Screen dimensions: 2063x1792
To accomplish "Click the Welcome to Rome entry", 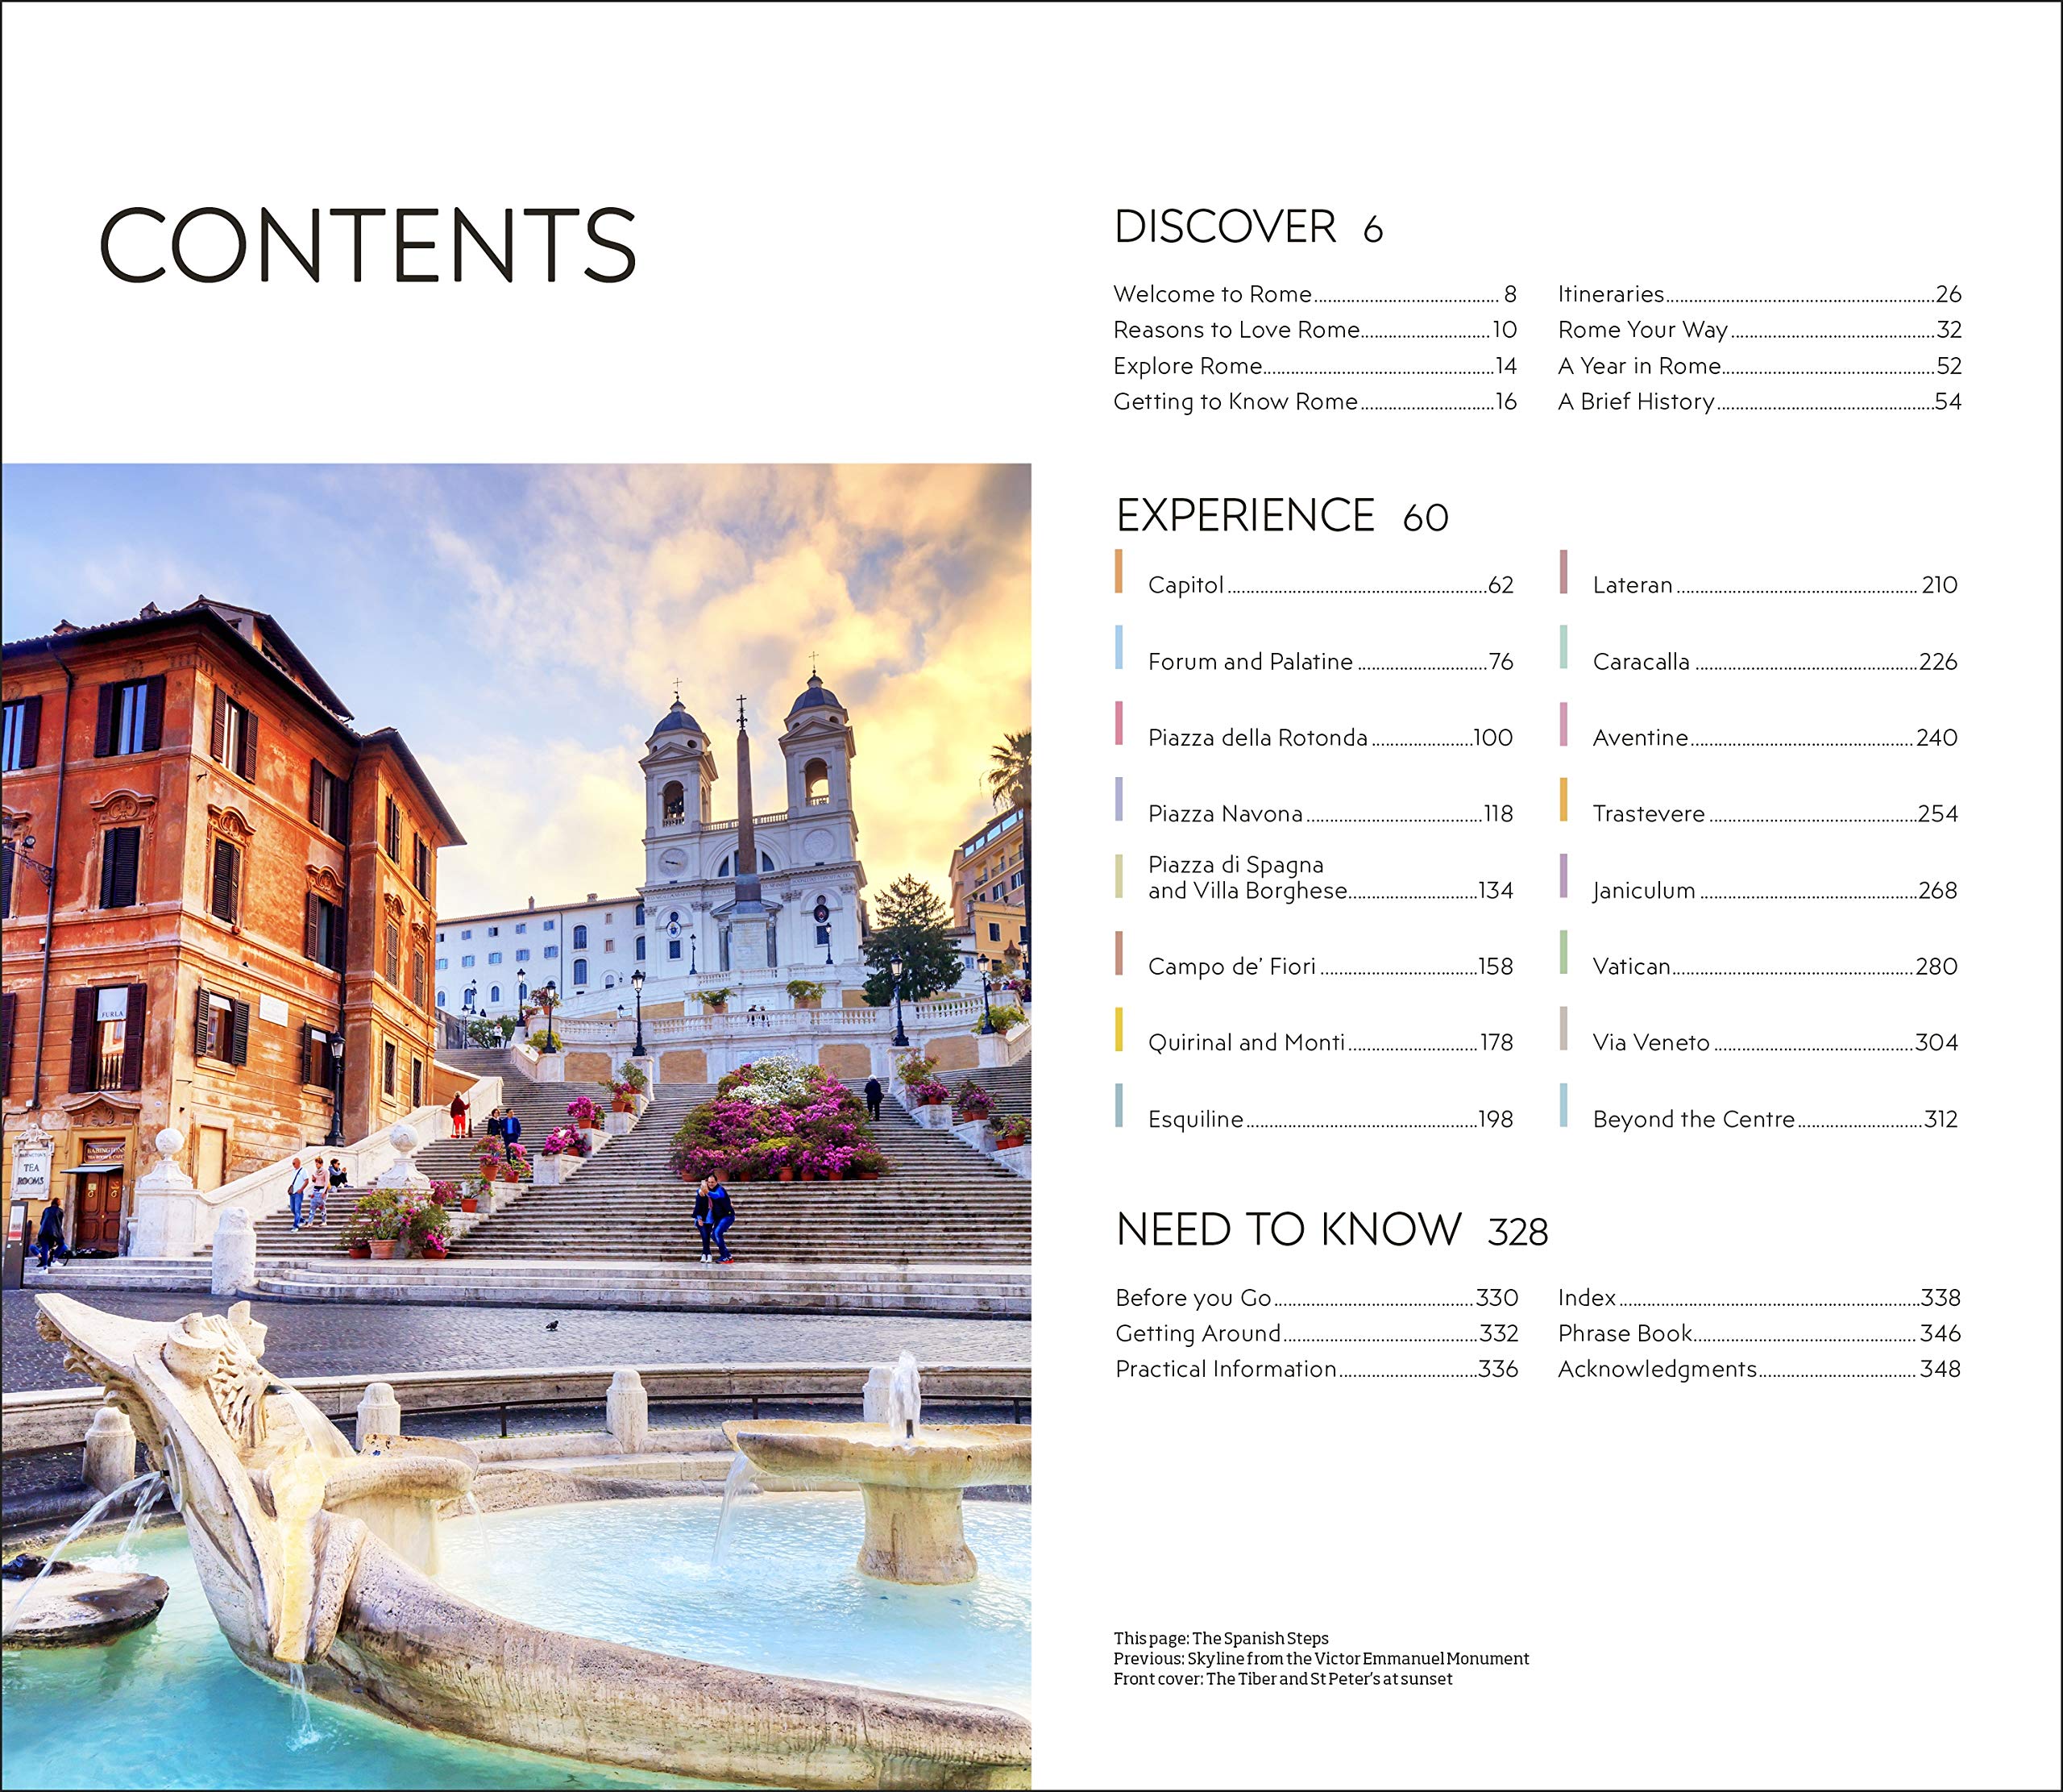I will tap(1211, 294).
